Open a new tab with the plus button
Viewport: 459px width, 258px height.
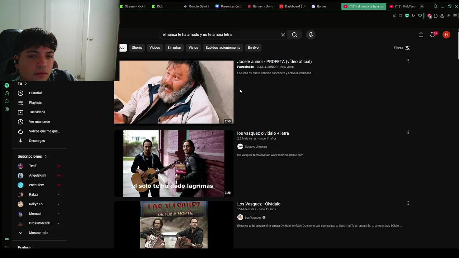pyautogui.click(x=422, y=6)
